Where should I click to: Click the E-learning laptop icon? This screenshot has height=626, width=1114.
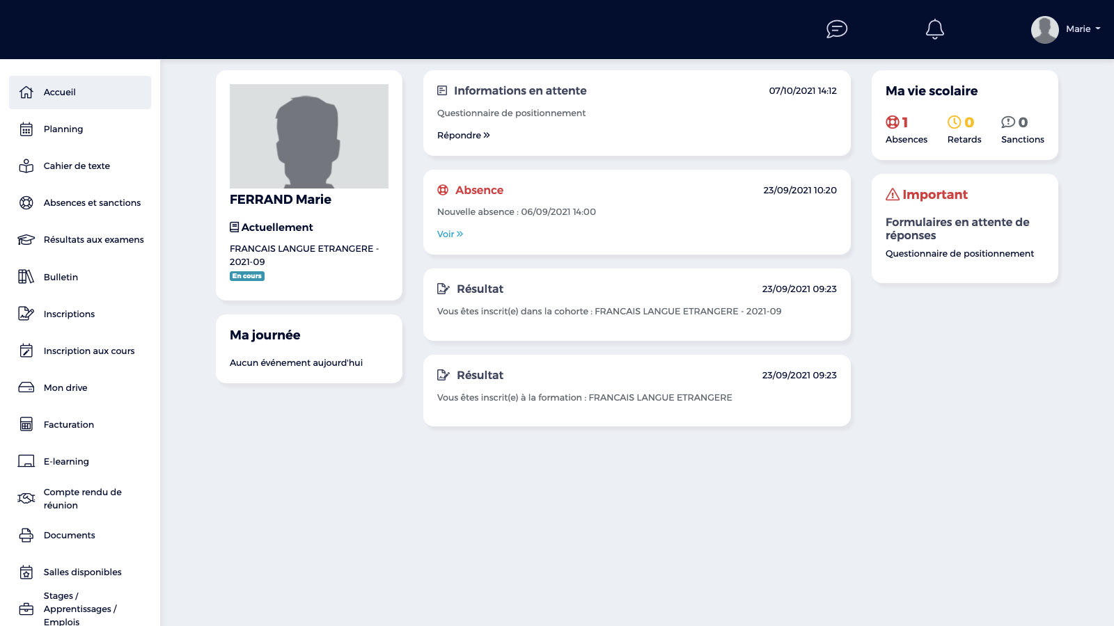coord(26,462)
